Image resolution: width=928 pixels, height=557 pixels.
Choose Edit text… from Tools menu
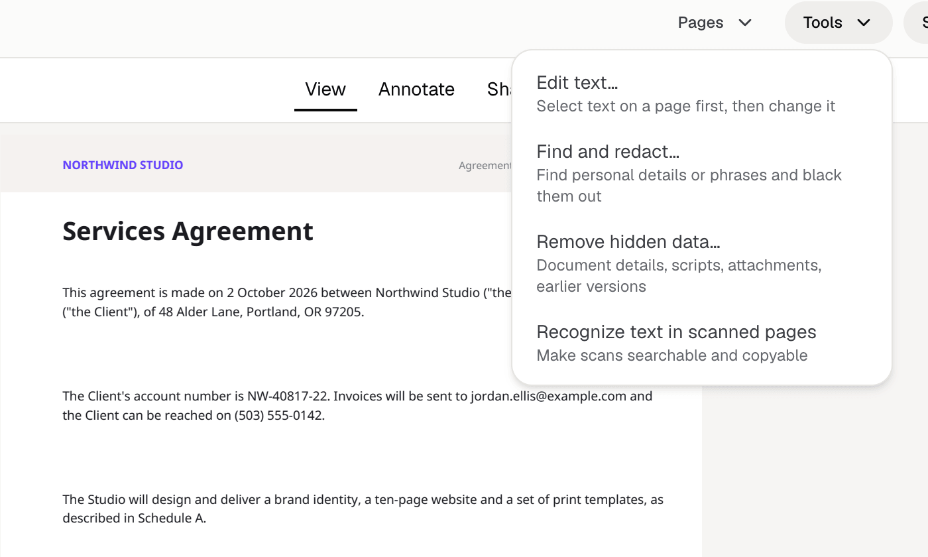(x=702, y=93)
